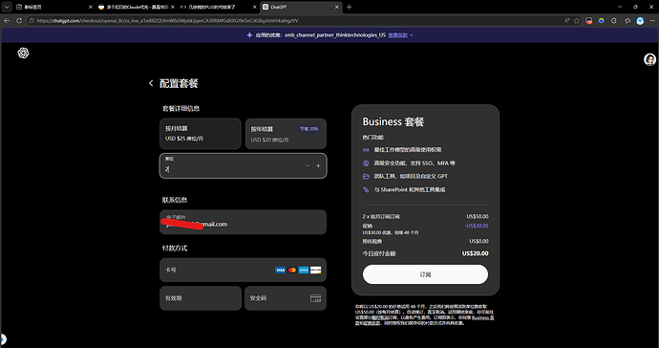Go back with browser back arrow
Image resolution: width=659 pixels, height=348 pixels.
pyautogui.click(x=7, y=20)
